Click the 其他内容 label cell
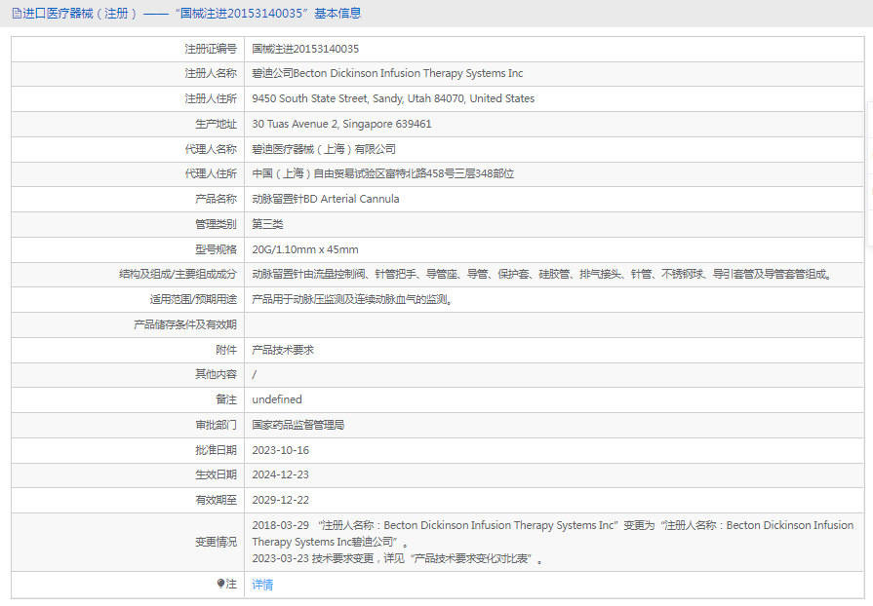Viewport: 873px width, 606px height. point(128,374)
